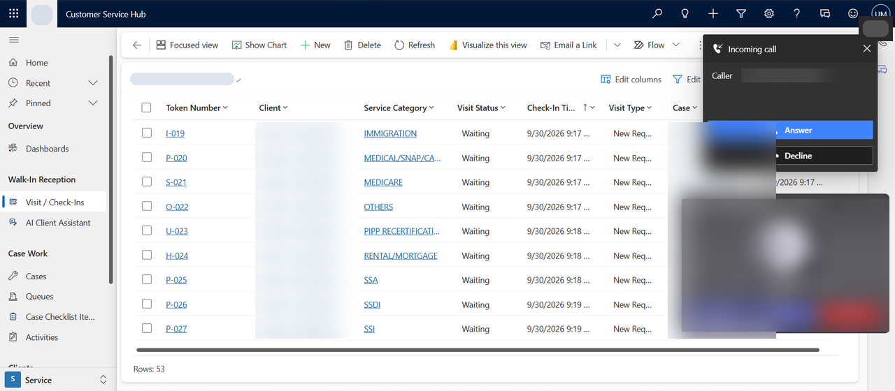Check the box for row S-021
Screen dimensions: 895x391
(x=146, y=182)
